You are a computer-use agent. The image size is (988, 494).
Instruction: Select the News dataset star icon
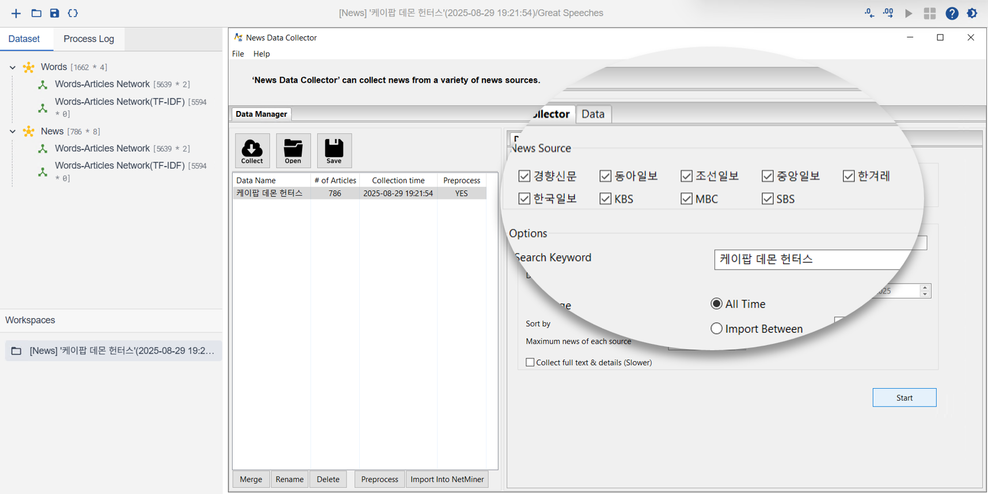29,132
